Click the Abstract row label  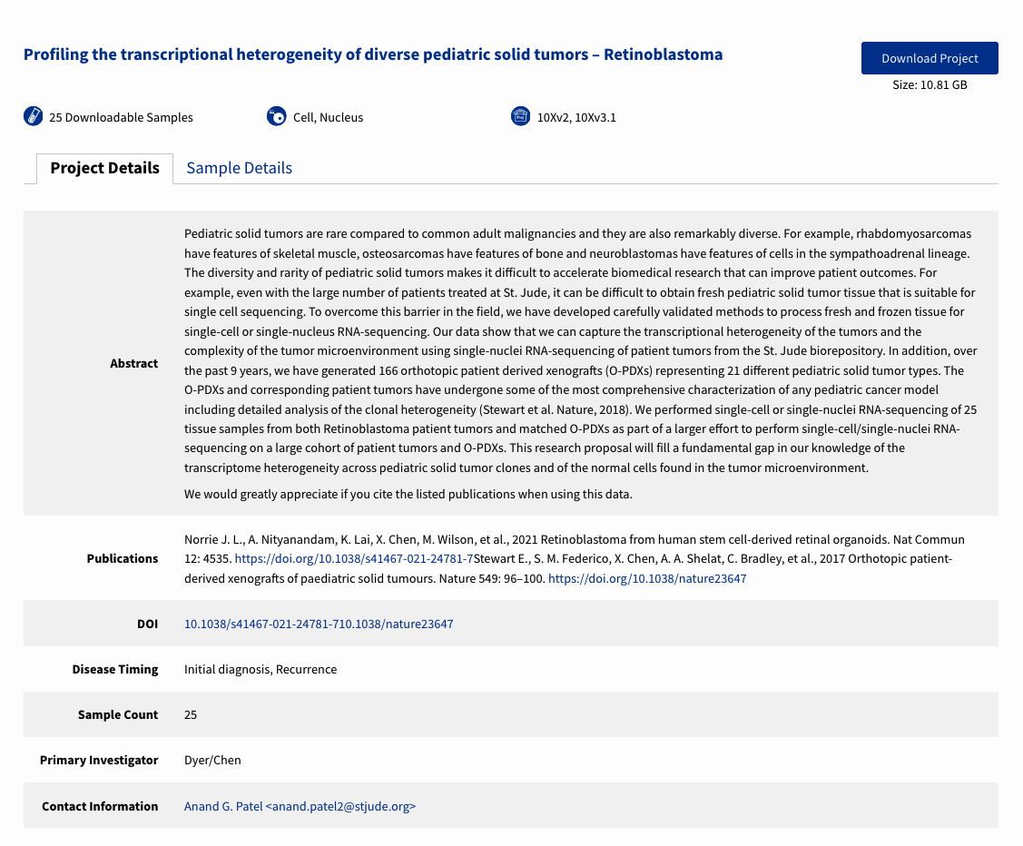pos(133,363)
